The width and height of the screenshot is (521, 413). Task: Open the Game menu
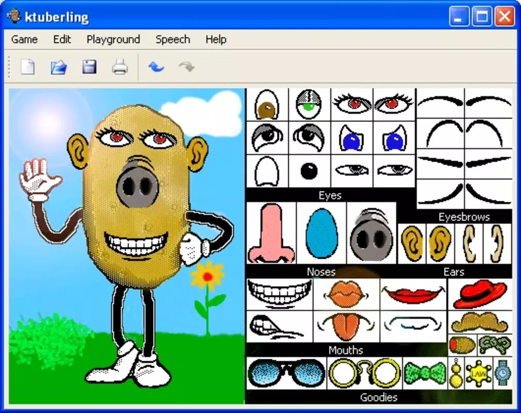(x=24, y=39)
